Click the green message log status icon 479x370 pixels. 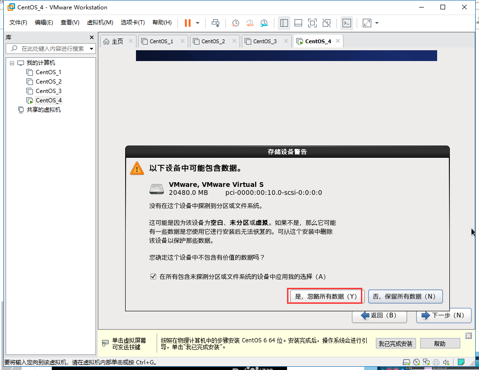461,362
